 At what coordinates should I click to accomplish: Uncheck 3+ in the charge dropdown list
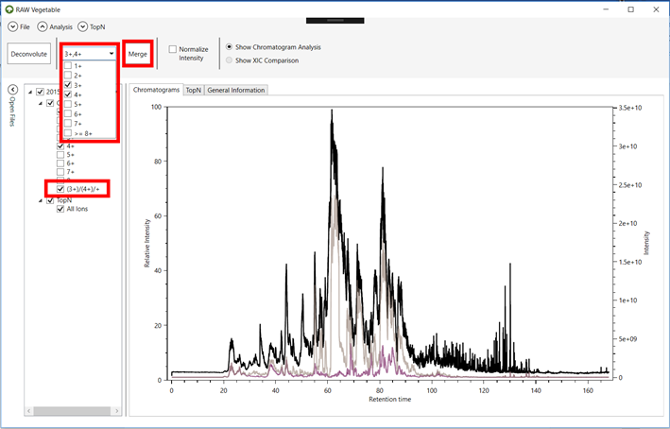68,85
